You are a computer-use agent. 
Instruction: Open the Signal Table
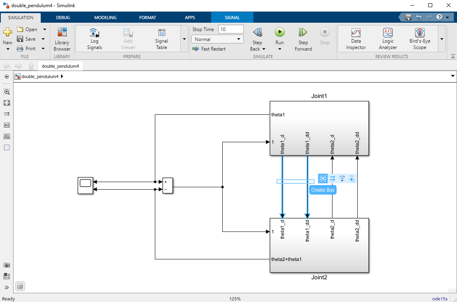coord(162,39)
